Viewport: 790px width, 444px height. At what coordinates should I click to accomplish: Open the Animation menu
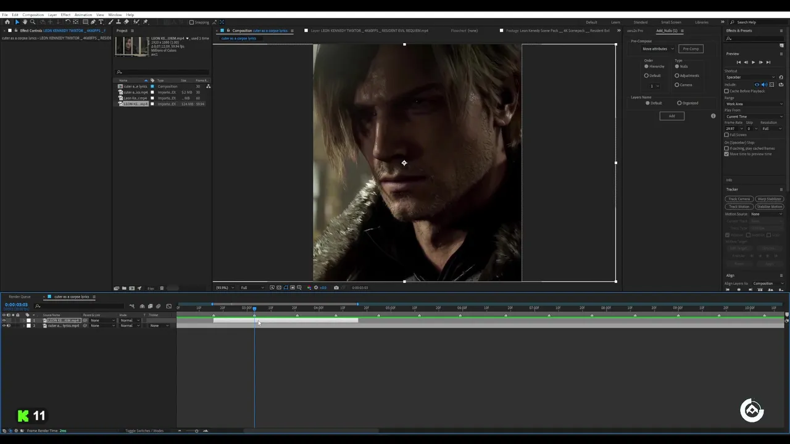pyautogui.click(x=83, y=15)
